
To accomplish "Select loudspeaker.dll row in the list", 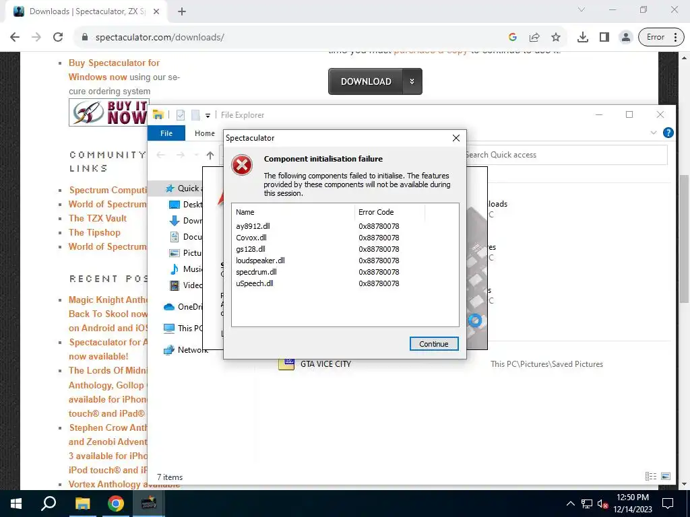I will (345, 261).
